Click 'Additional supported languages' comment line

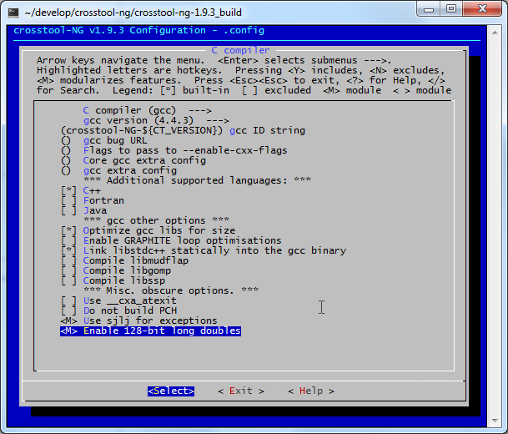(x=198, y=180)
